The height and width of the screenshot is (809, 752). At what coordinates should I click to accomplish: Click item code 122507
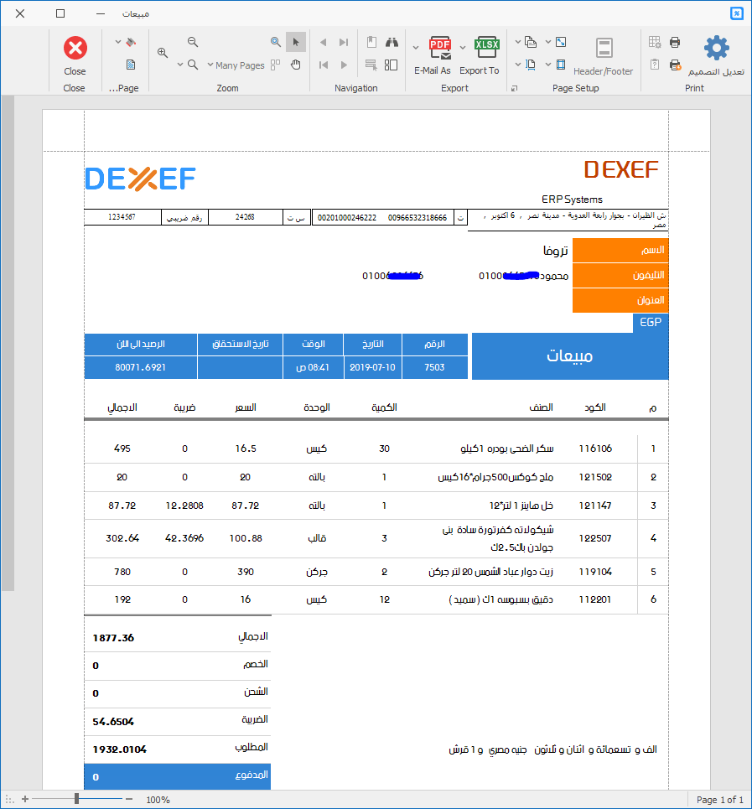595,538
